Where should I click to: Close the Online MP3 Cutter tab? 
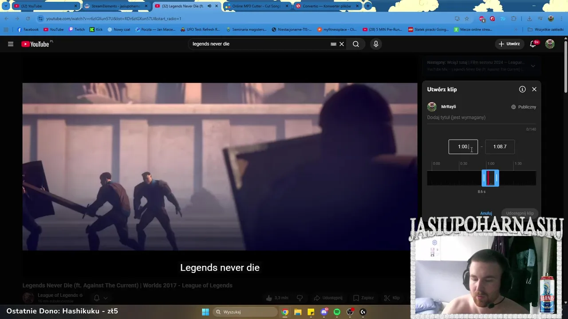pos(287,6)
